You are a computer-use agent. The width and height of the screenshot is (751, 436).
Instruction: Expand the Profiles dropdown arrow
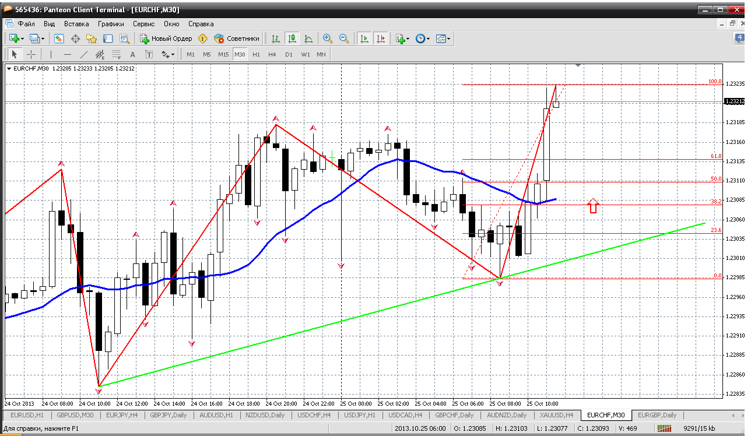[x=43, y=38]
